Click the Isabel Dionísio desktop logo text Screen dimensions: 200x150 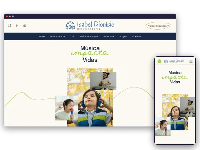click(x=96, y=24)
